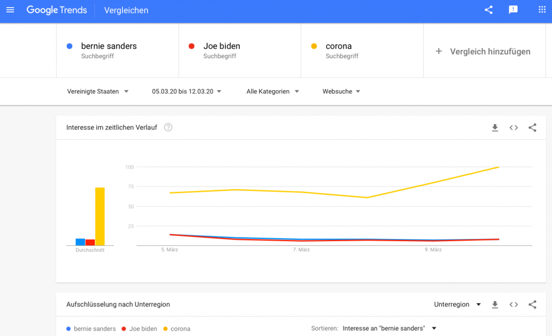Screen dimensions: 552x336
Task: Share the interest over time chart
Action: click(532, 128)
